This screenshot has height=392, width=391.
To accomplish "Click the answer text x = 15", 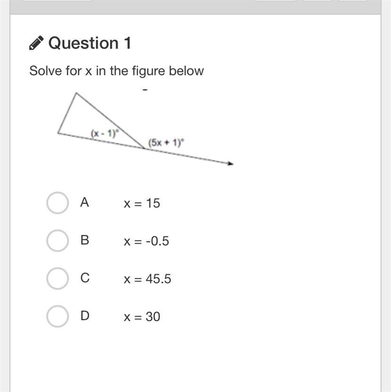I will click(x=142, y=203).
